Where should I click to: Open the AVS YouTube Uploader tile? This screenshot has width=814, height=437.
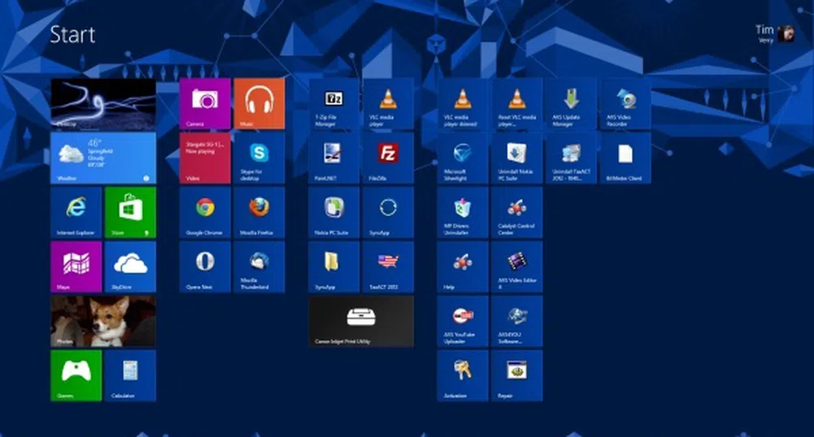click(463, 322)
